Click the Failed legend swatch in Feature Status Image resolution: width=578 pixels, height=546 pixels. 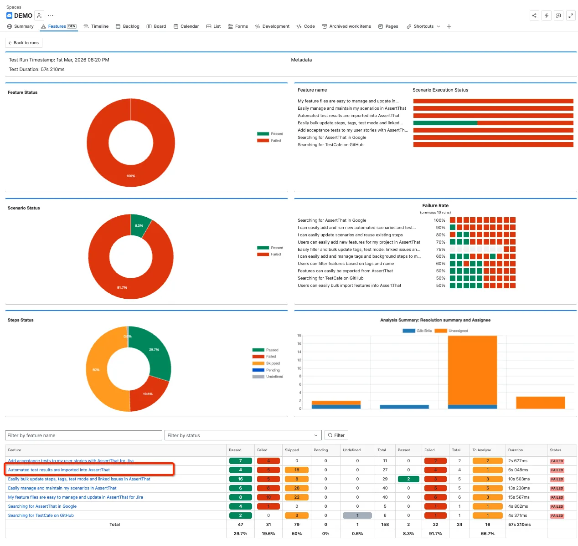[263, 141]
